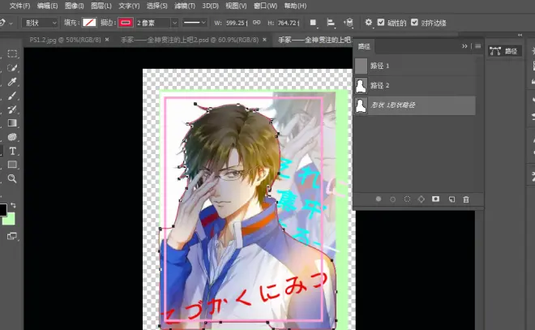
Task: Select the Type (T) tool
Action: click(x=12, y=151)
